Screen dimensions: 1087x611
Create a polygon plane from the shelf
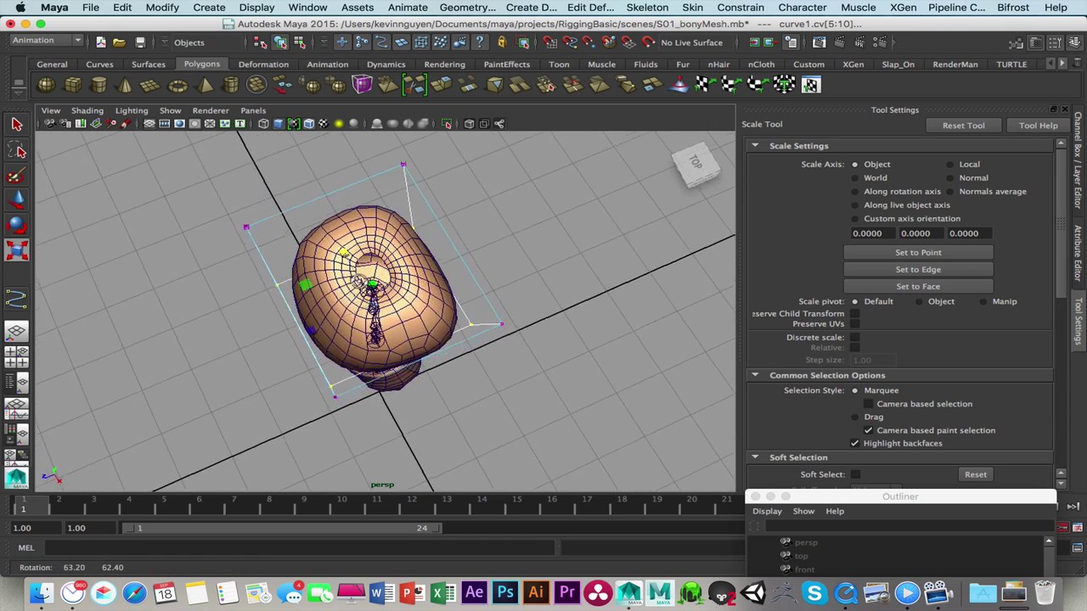[x=150, y=85]
